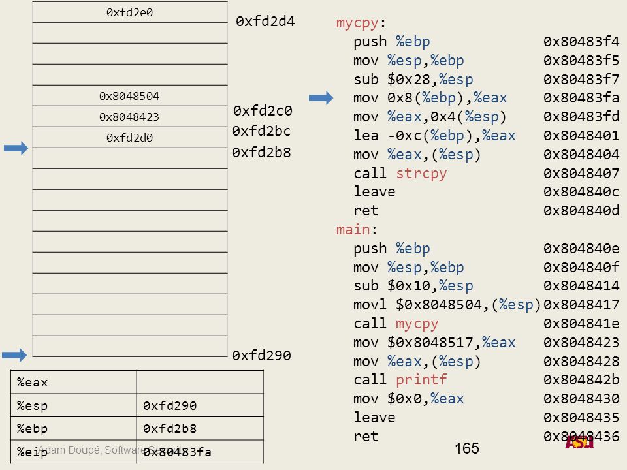Select code address 0x8048404
Screen dimensions: 627x470
point(581,154)
